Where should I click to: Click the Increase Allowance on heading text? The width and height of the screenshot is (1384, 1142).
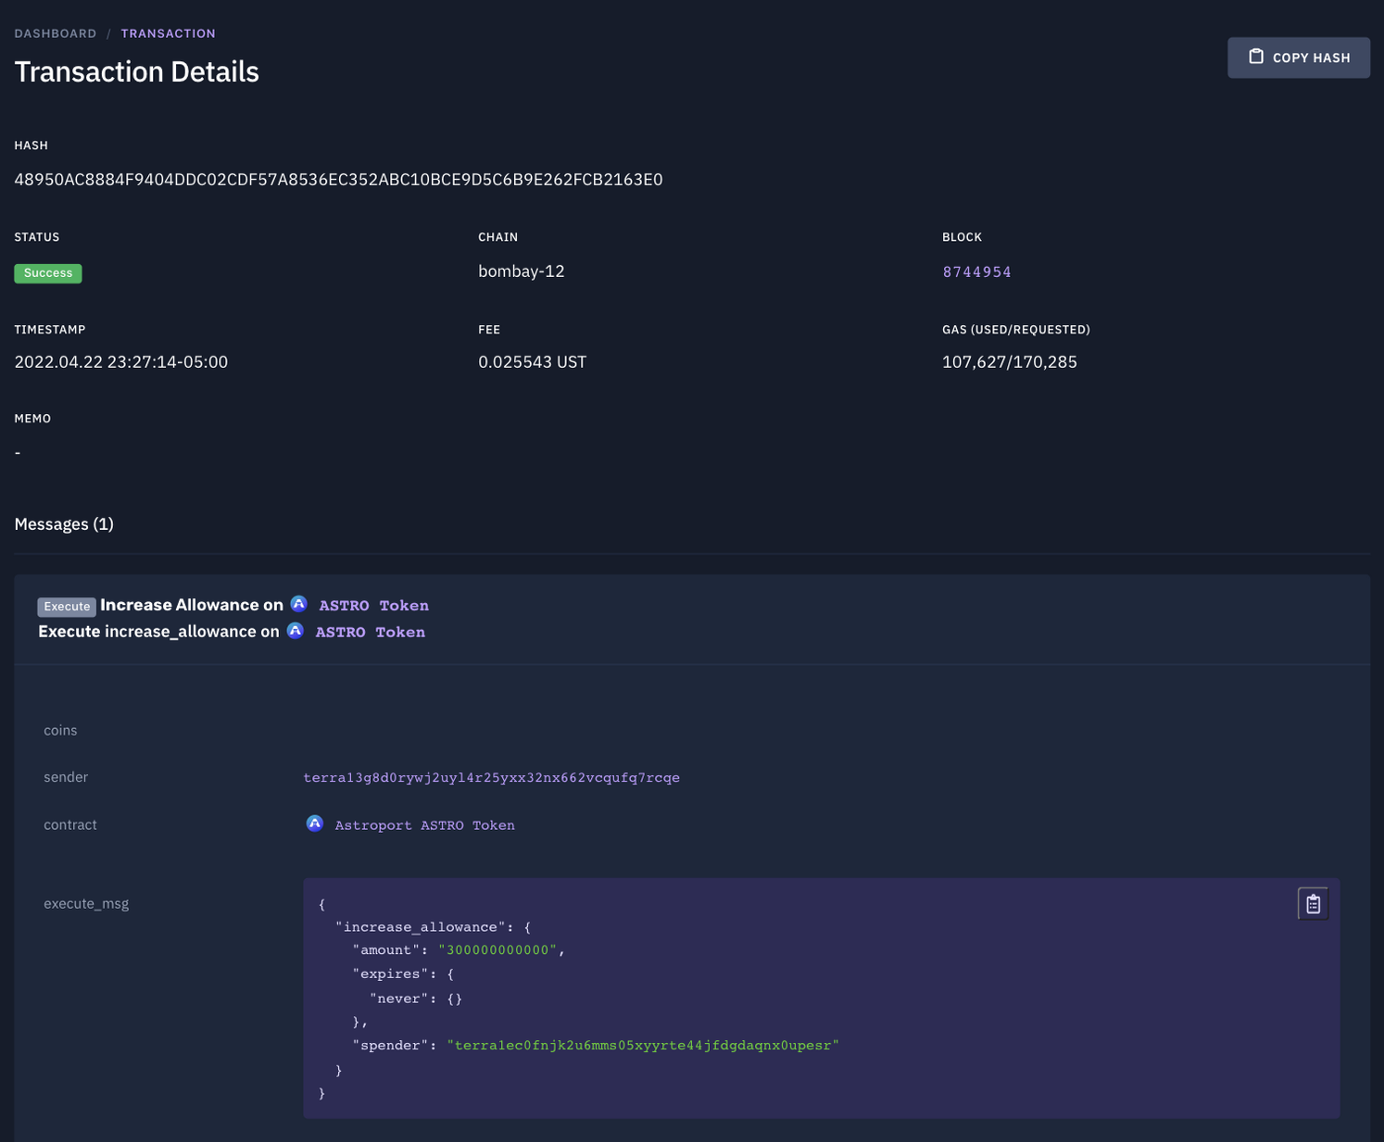192,605
